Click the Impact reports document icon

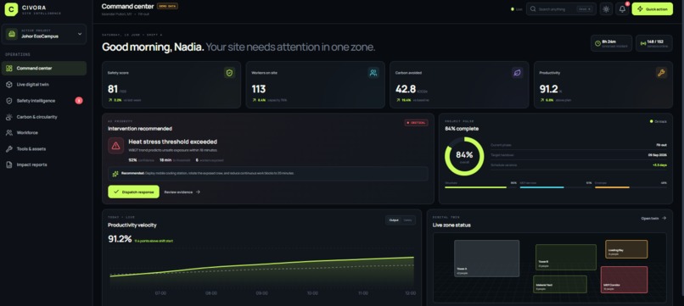(x=9, y=164)
